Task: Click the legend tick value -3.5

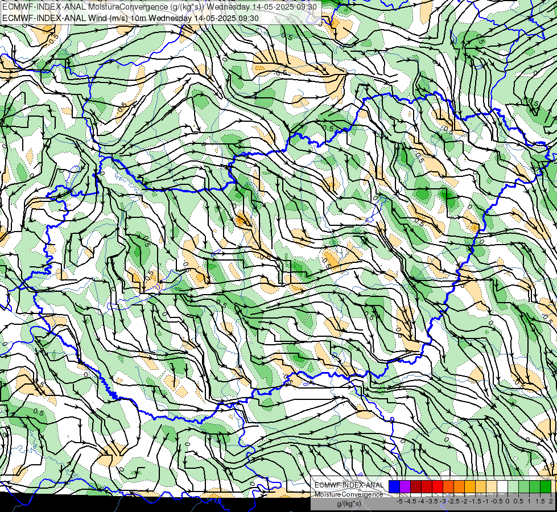Action: [x=432, y=501]
